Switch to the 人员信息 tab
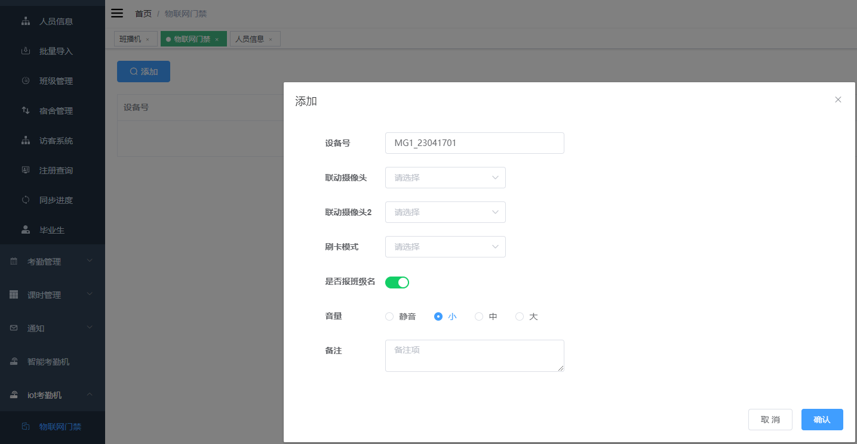Screen dimensions: 857x444 click(251, 38)
